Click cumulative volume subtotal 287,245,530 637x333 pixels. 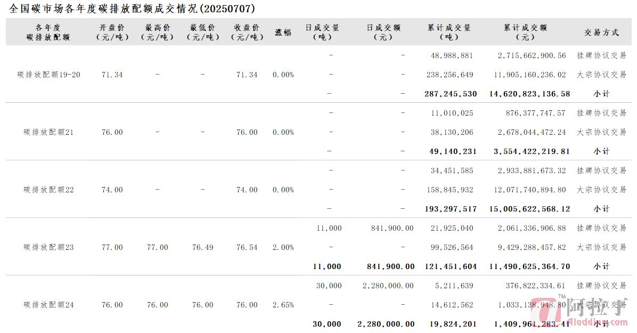click(451, 94)
